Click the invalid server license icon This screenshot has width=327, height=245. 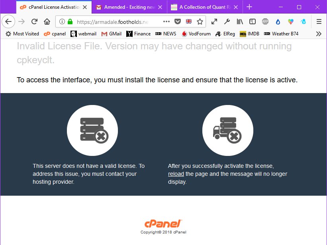pos(92,130)
